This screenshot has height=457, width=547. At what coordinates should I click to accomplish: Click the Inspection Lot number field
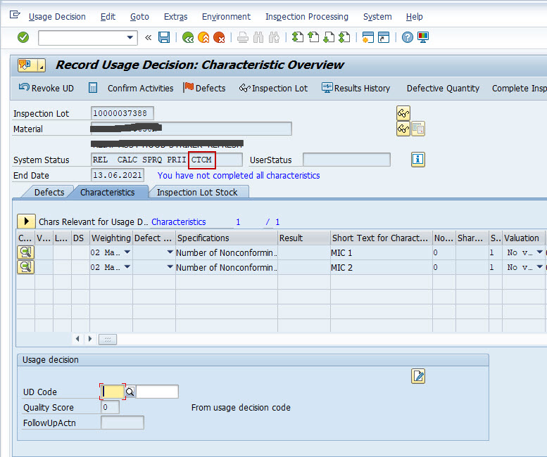122,113
